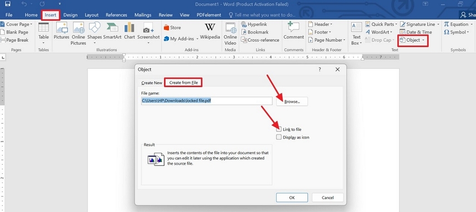The width and height of the screenshot is (476, 212).
Task: Insert a Hyperlink
Action: pyautogui.click(x=254, y=24)
